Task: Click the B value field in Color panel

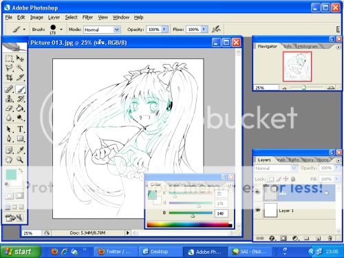Action: click(x=222, y=213)
